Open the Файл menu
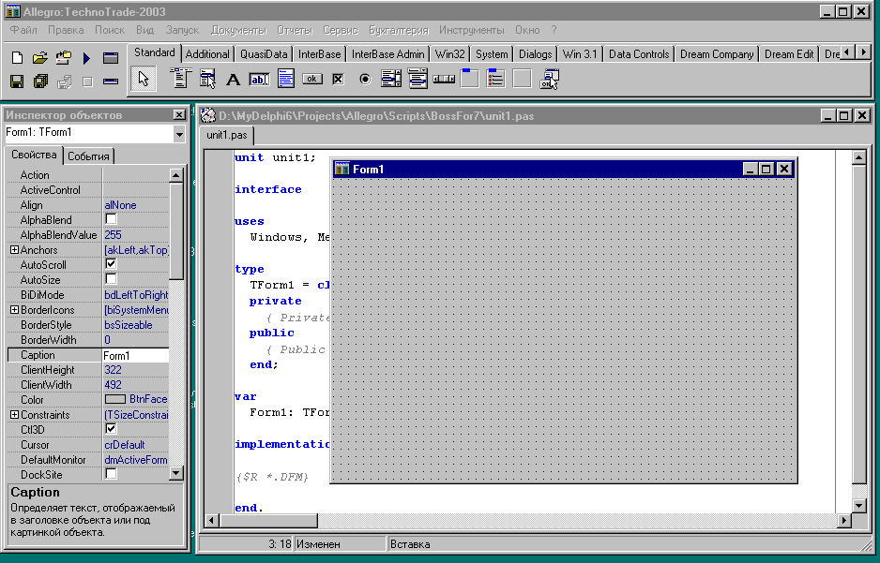The height and width of the screenshot is (563, 880). tap(23, 30)
